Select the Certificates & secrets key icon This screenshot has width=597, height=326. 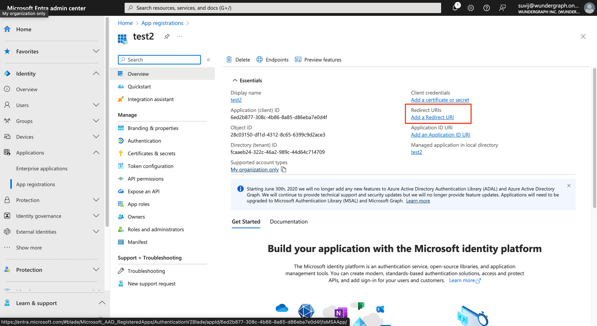coord(121,153)
